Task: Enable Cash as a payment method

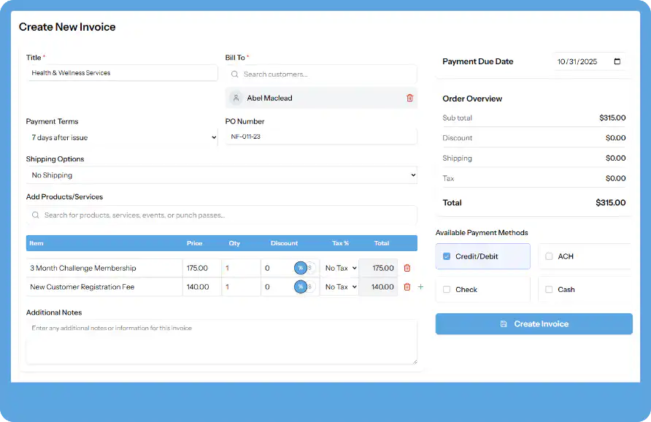Action: (x=550, y=289)
